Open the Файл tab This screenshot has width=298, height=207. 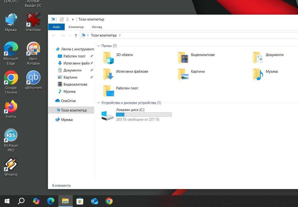[56, 27]
